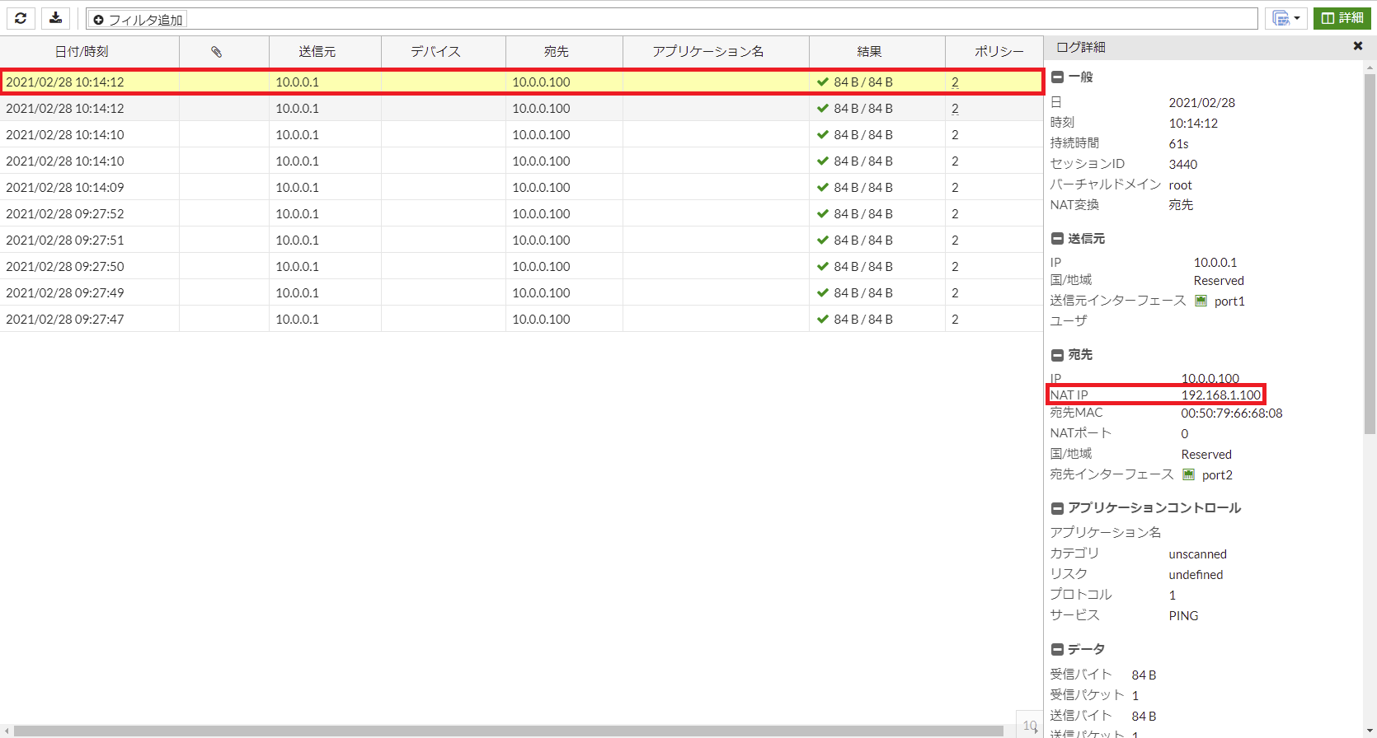Image resolution: width=1377 pixels, height=738 pixels.
Task: Click the horizontal scrollbar of the log table
Action: pos(508,731)
